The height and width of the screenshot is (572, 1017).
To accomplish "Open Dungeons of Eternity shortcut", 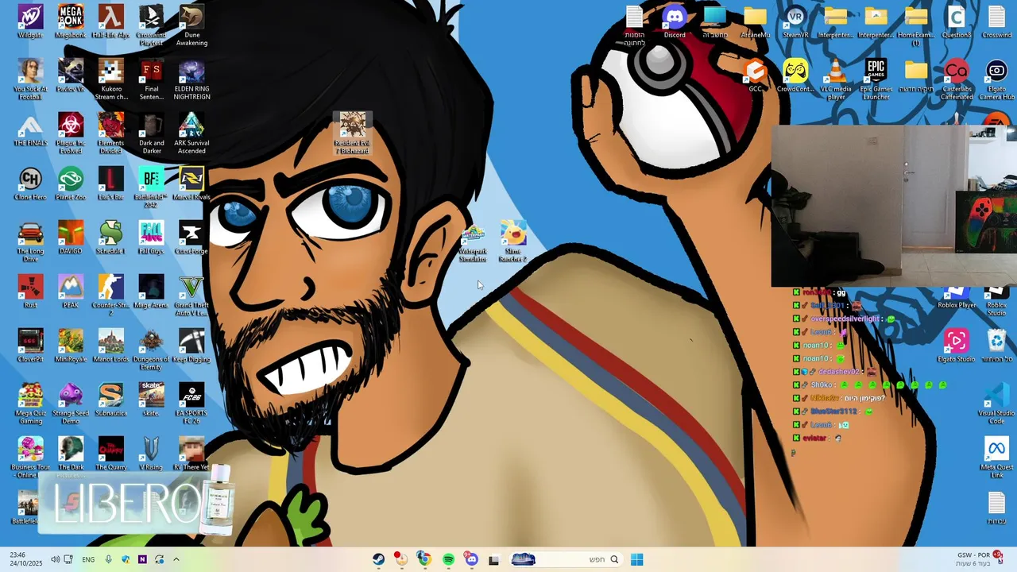I will (151, 349).
